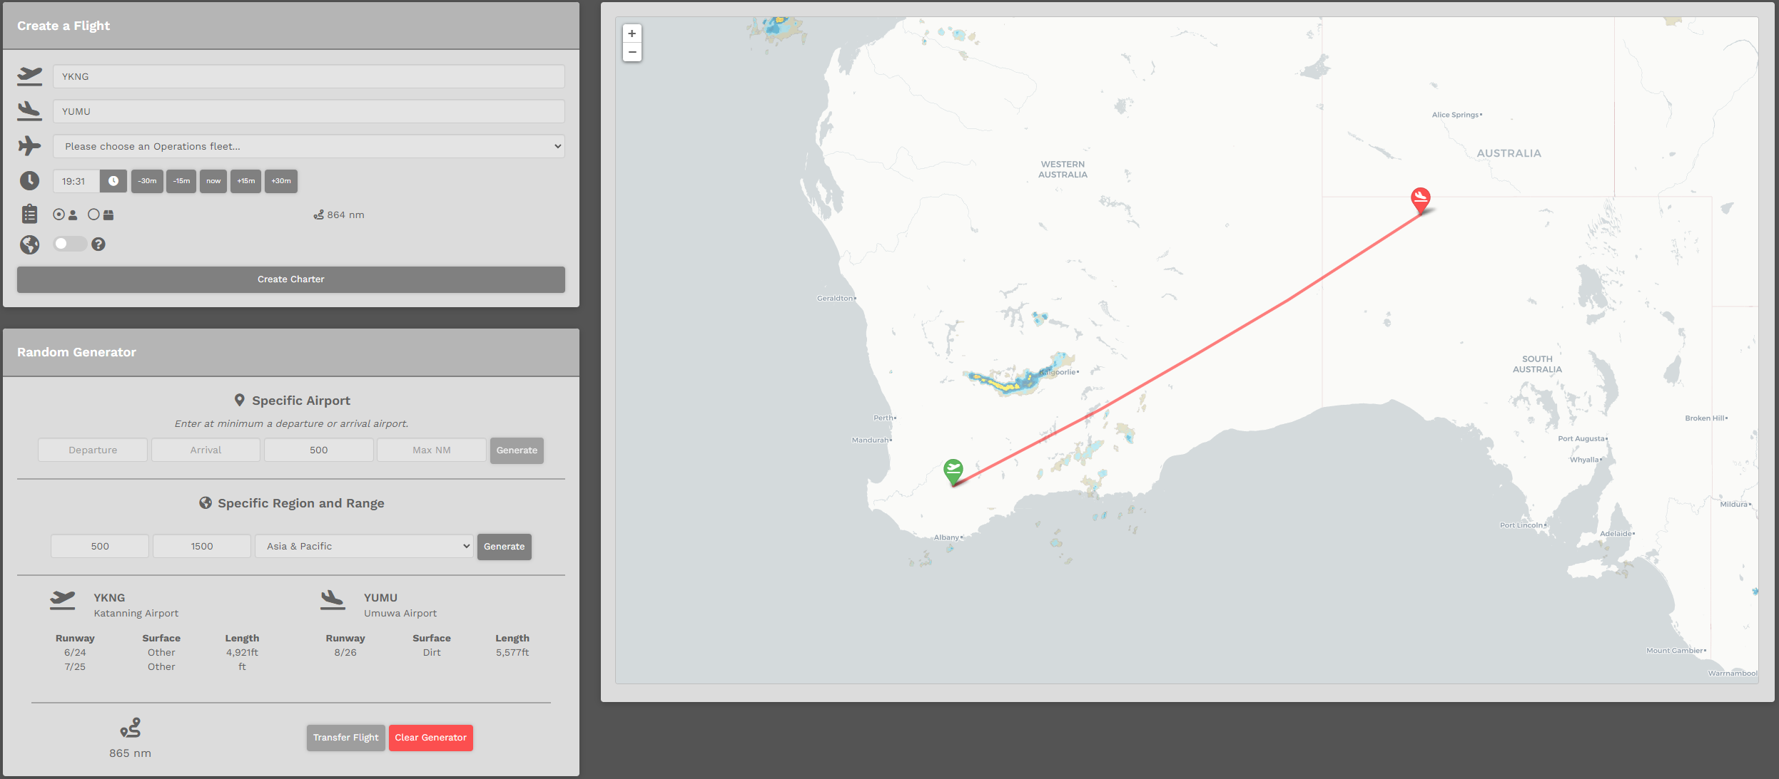Select the cargo job radio button

(x=93, y=215)
